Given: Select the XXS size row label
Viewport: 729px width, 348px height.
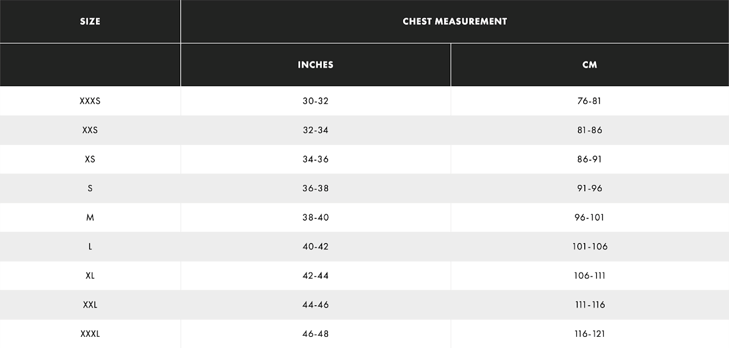Looking at the screenshot, I should pyautogui.click(x=90, y=130).
